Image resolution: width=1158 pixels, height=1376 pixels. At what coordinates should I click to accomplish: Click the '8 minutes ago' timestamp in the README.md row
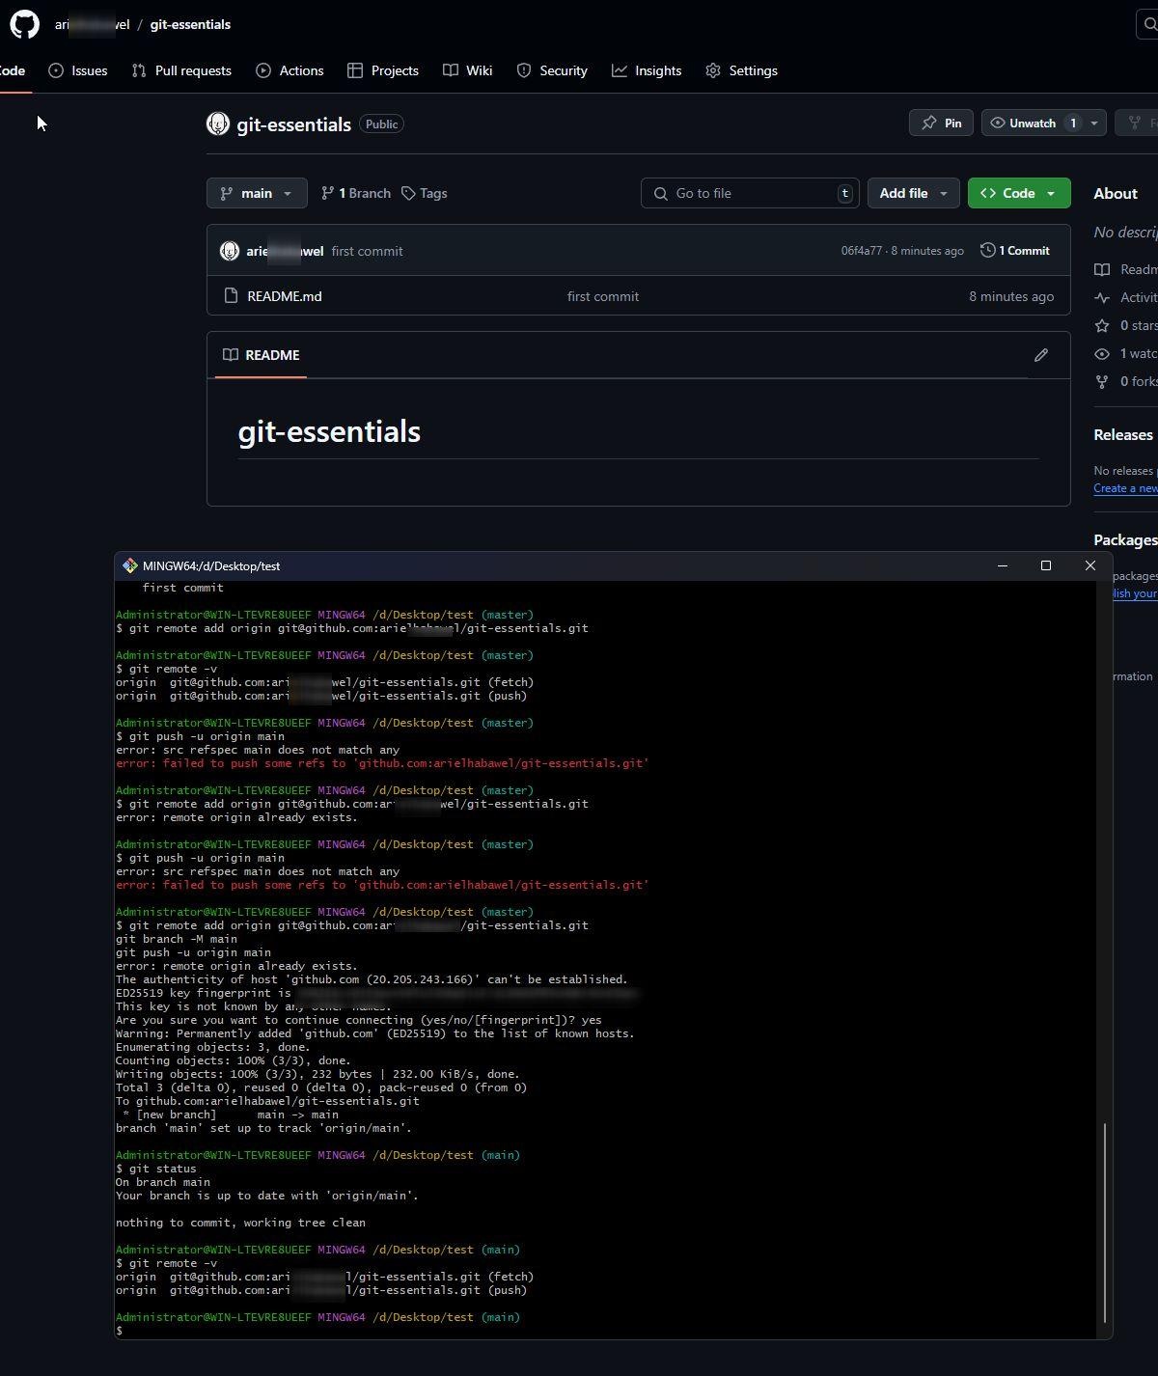click(1011, 296)
